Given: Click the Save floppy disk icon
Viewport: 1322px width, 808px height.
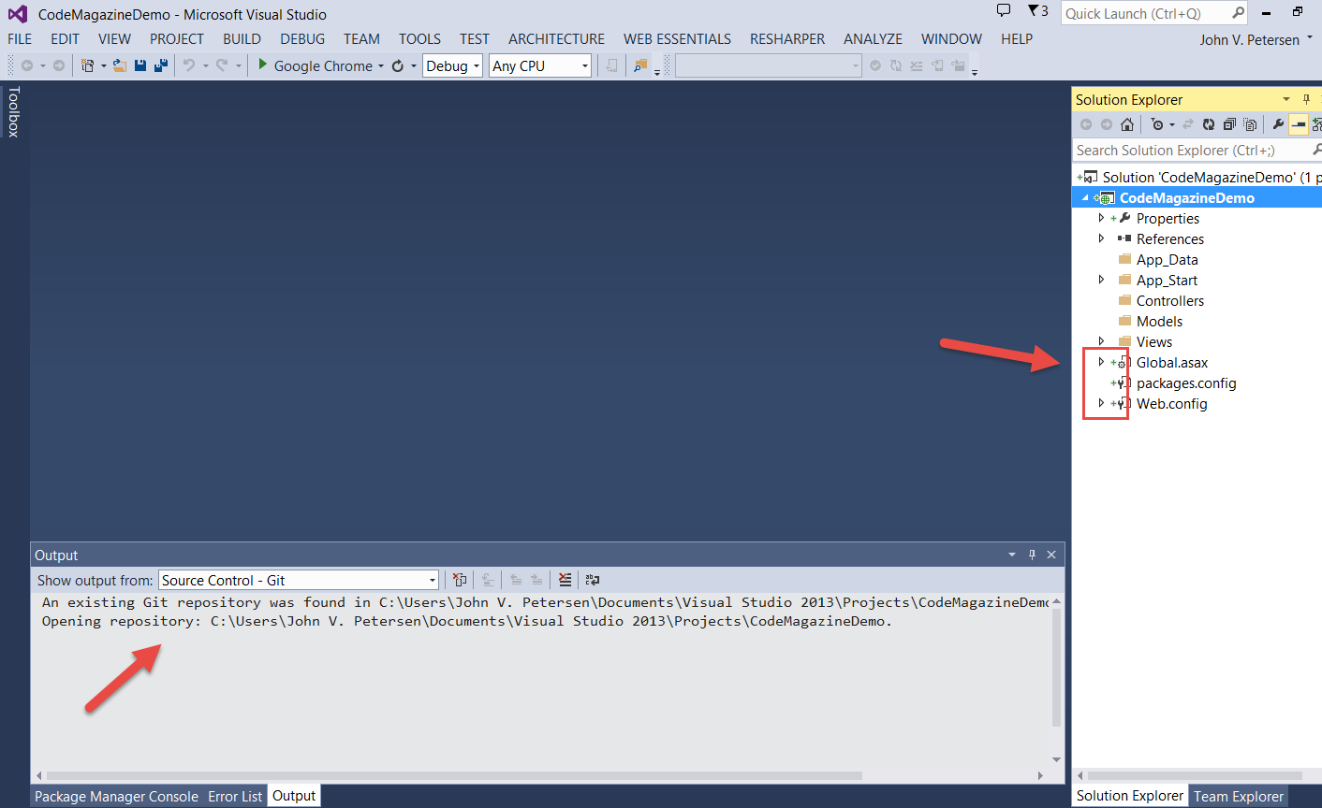Looking at the screenshot, I should click(x=140, y=65).
